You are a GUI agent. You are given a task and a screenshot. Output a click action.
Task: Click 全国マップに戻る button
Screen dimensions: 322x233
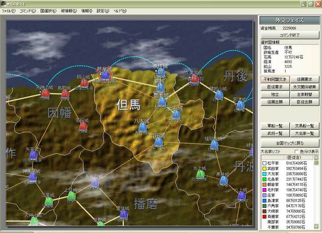click(290, 143)
